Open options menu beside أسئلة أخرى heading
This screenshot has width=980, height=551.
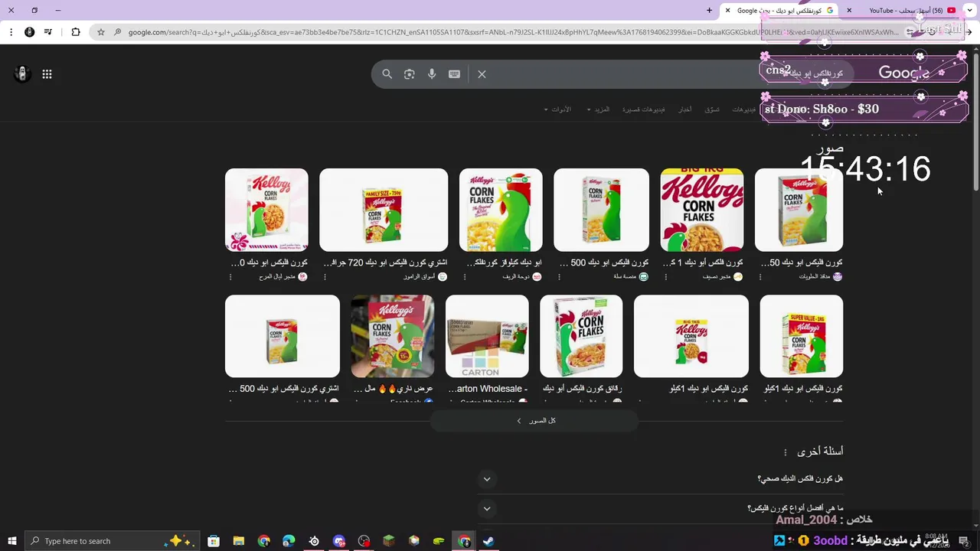coord(786,452)
